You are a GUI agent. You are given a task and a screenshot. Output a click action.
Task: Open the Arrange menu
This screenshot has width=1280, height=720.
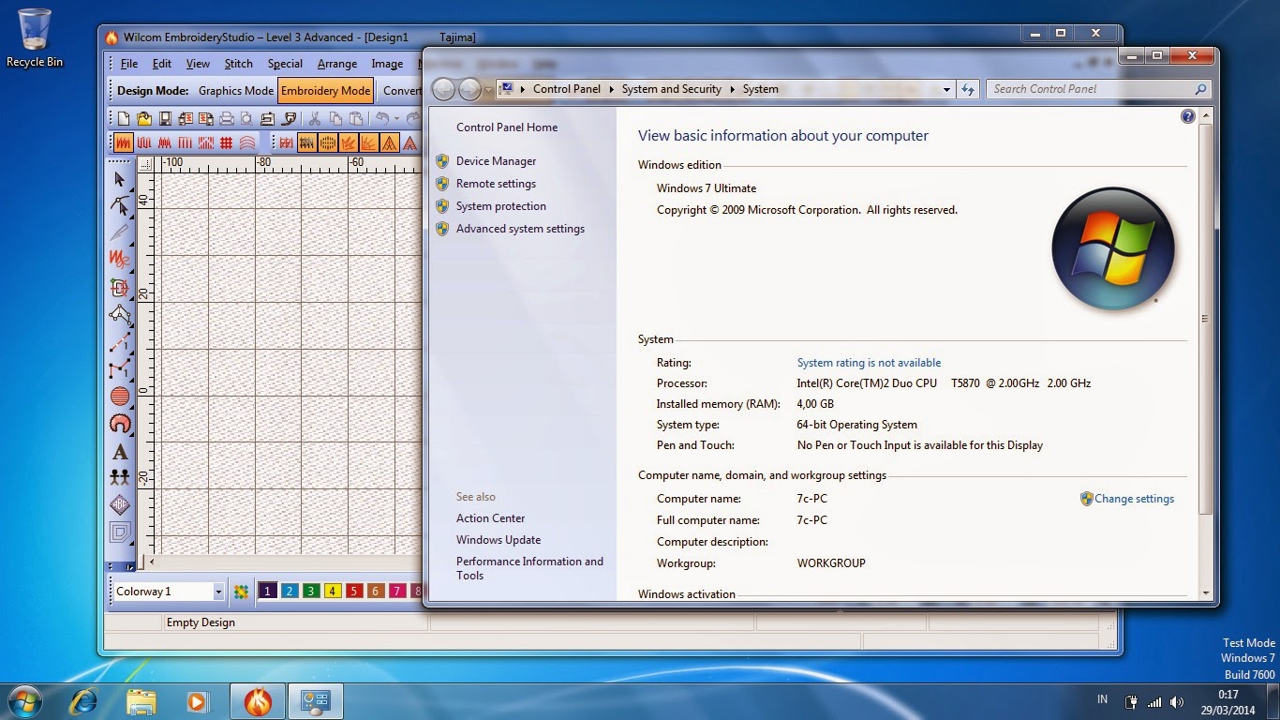pos(336,64)
